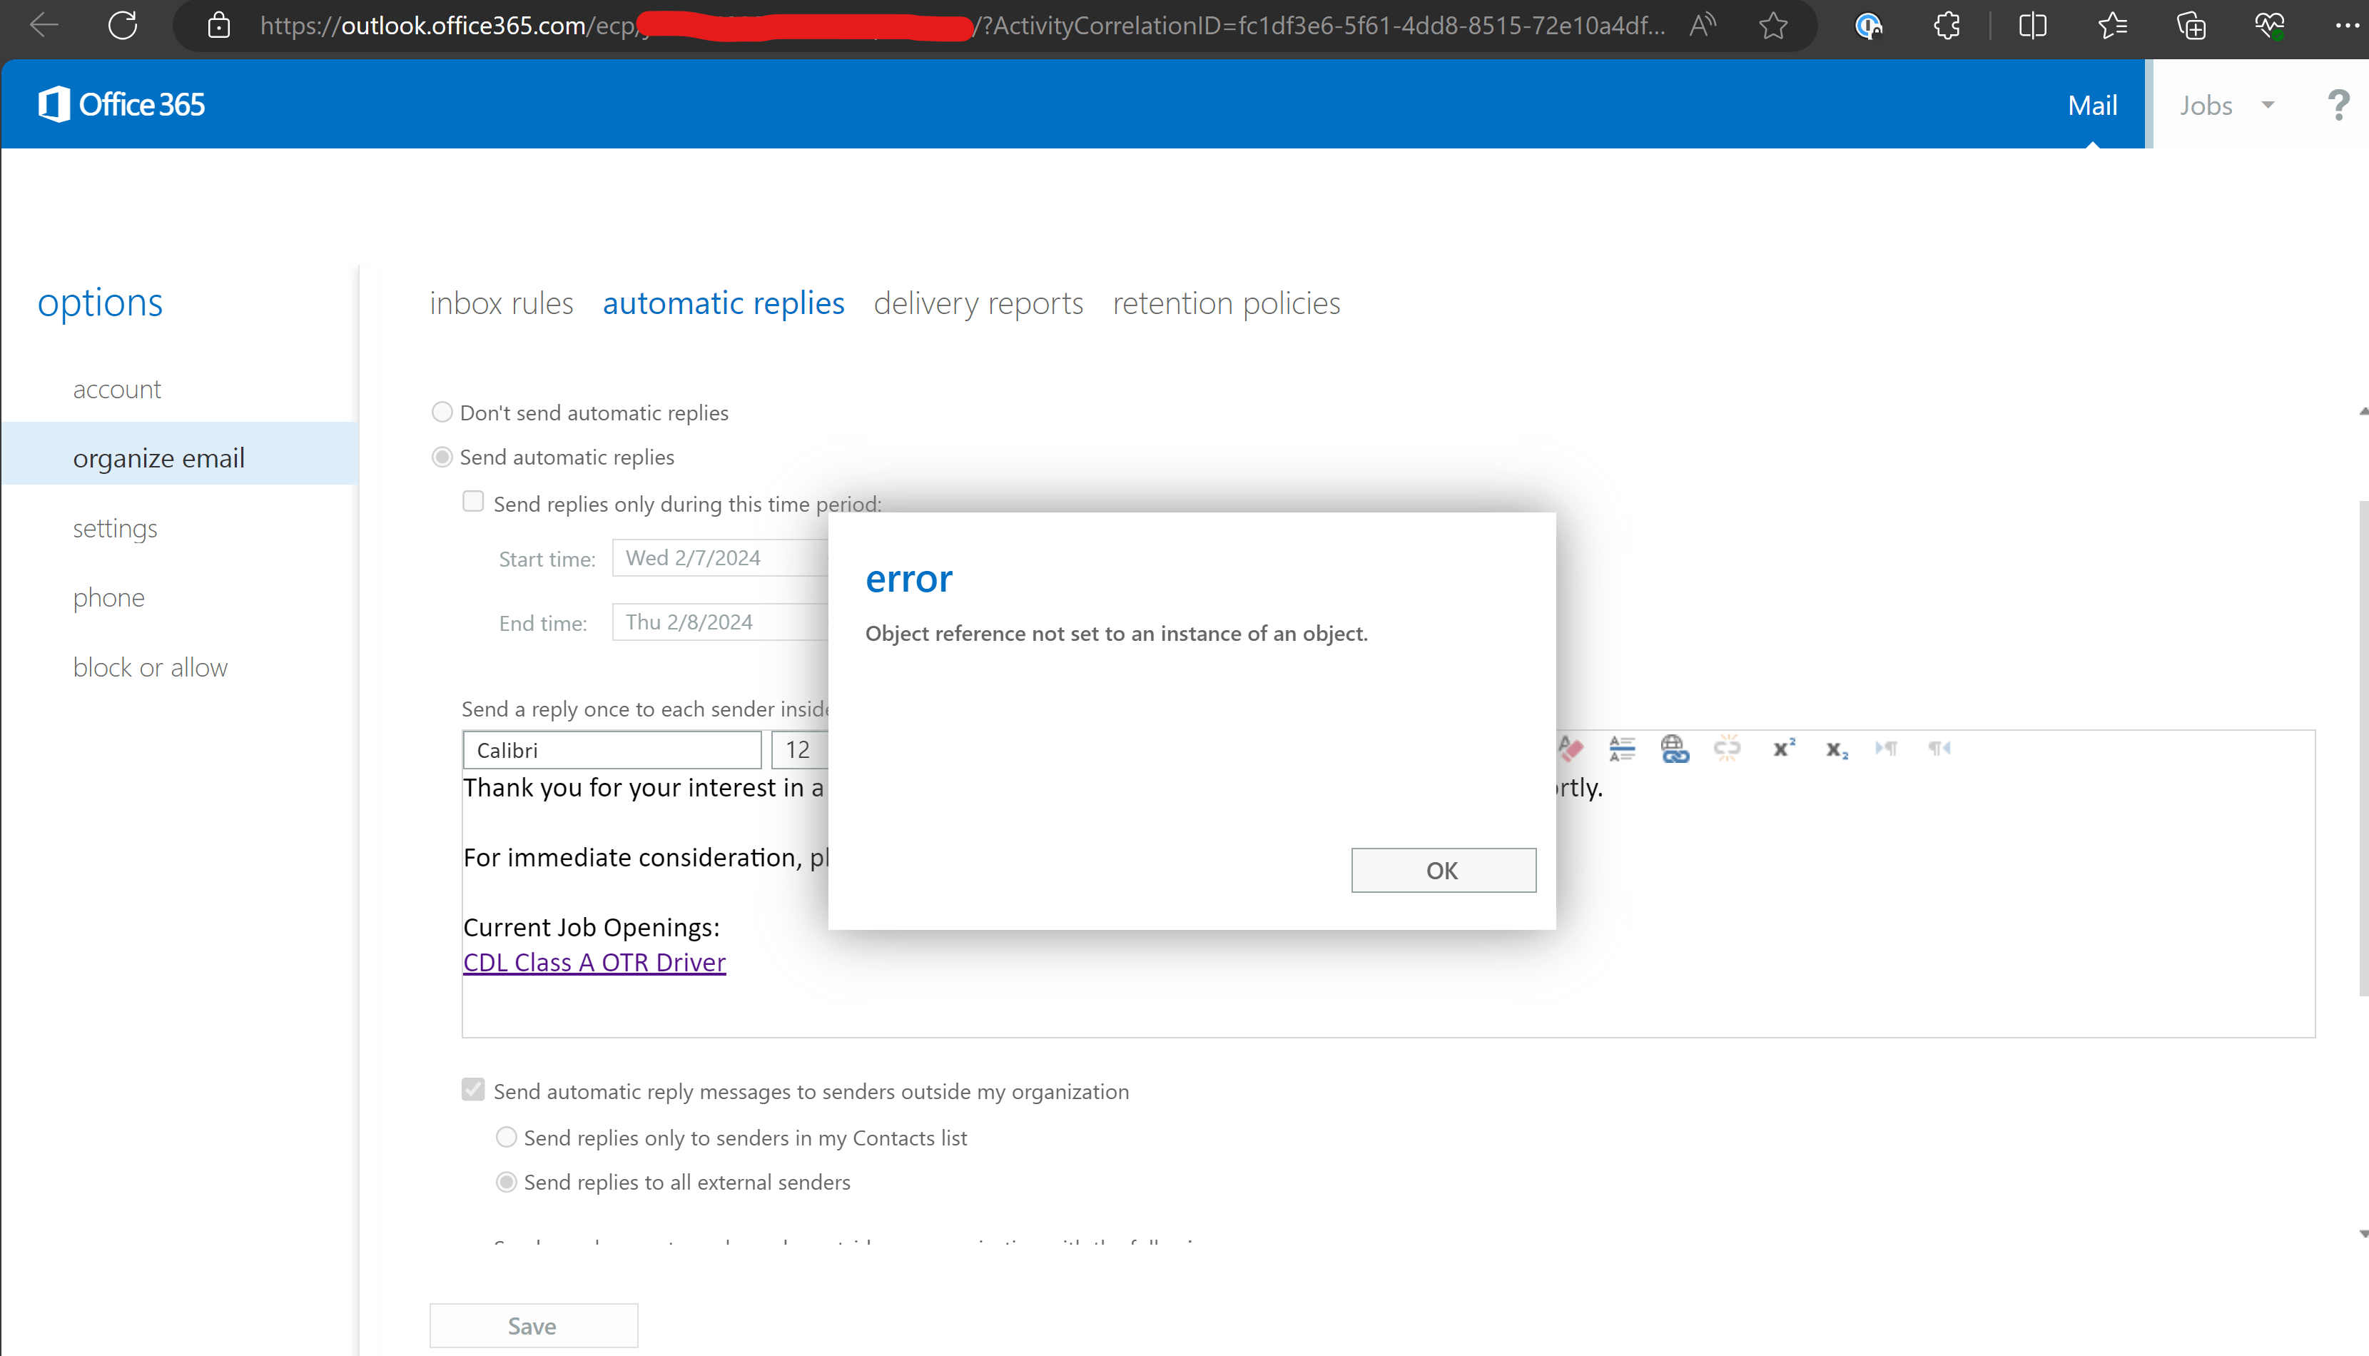2369x1356 pixels.
Task: Select Send replies only to Contacts list
Action: coord(505,1137)
